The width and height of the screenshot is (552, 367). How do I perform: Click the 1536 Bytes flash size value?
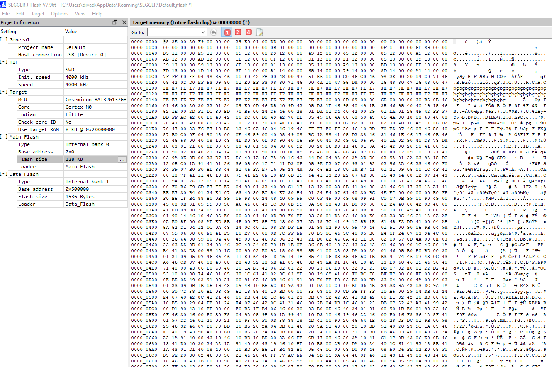pos(80,197)
